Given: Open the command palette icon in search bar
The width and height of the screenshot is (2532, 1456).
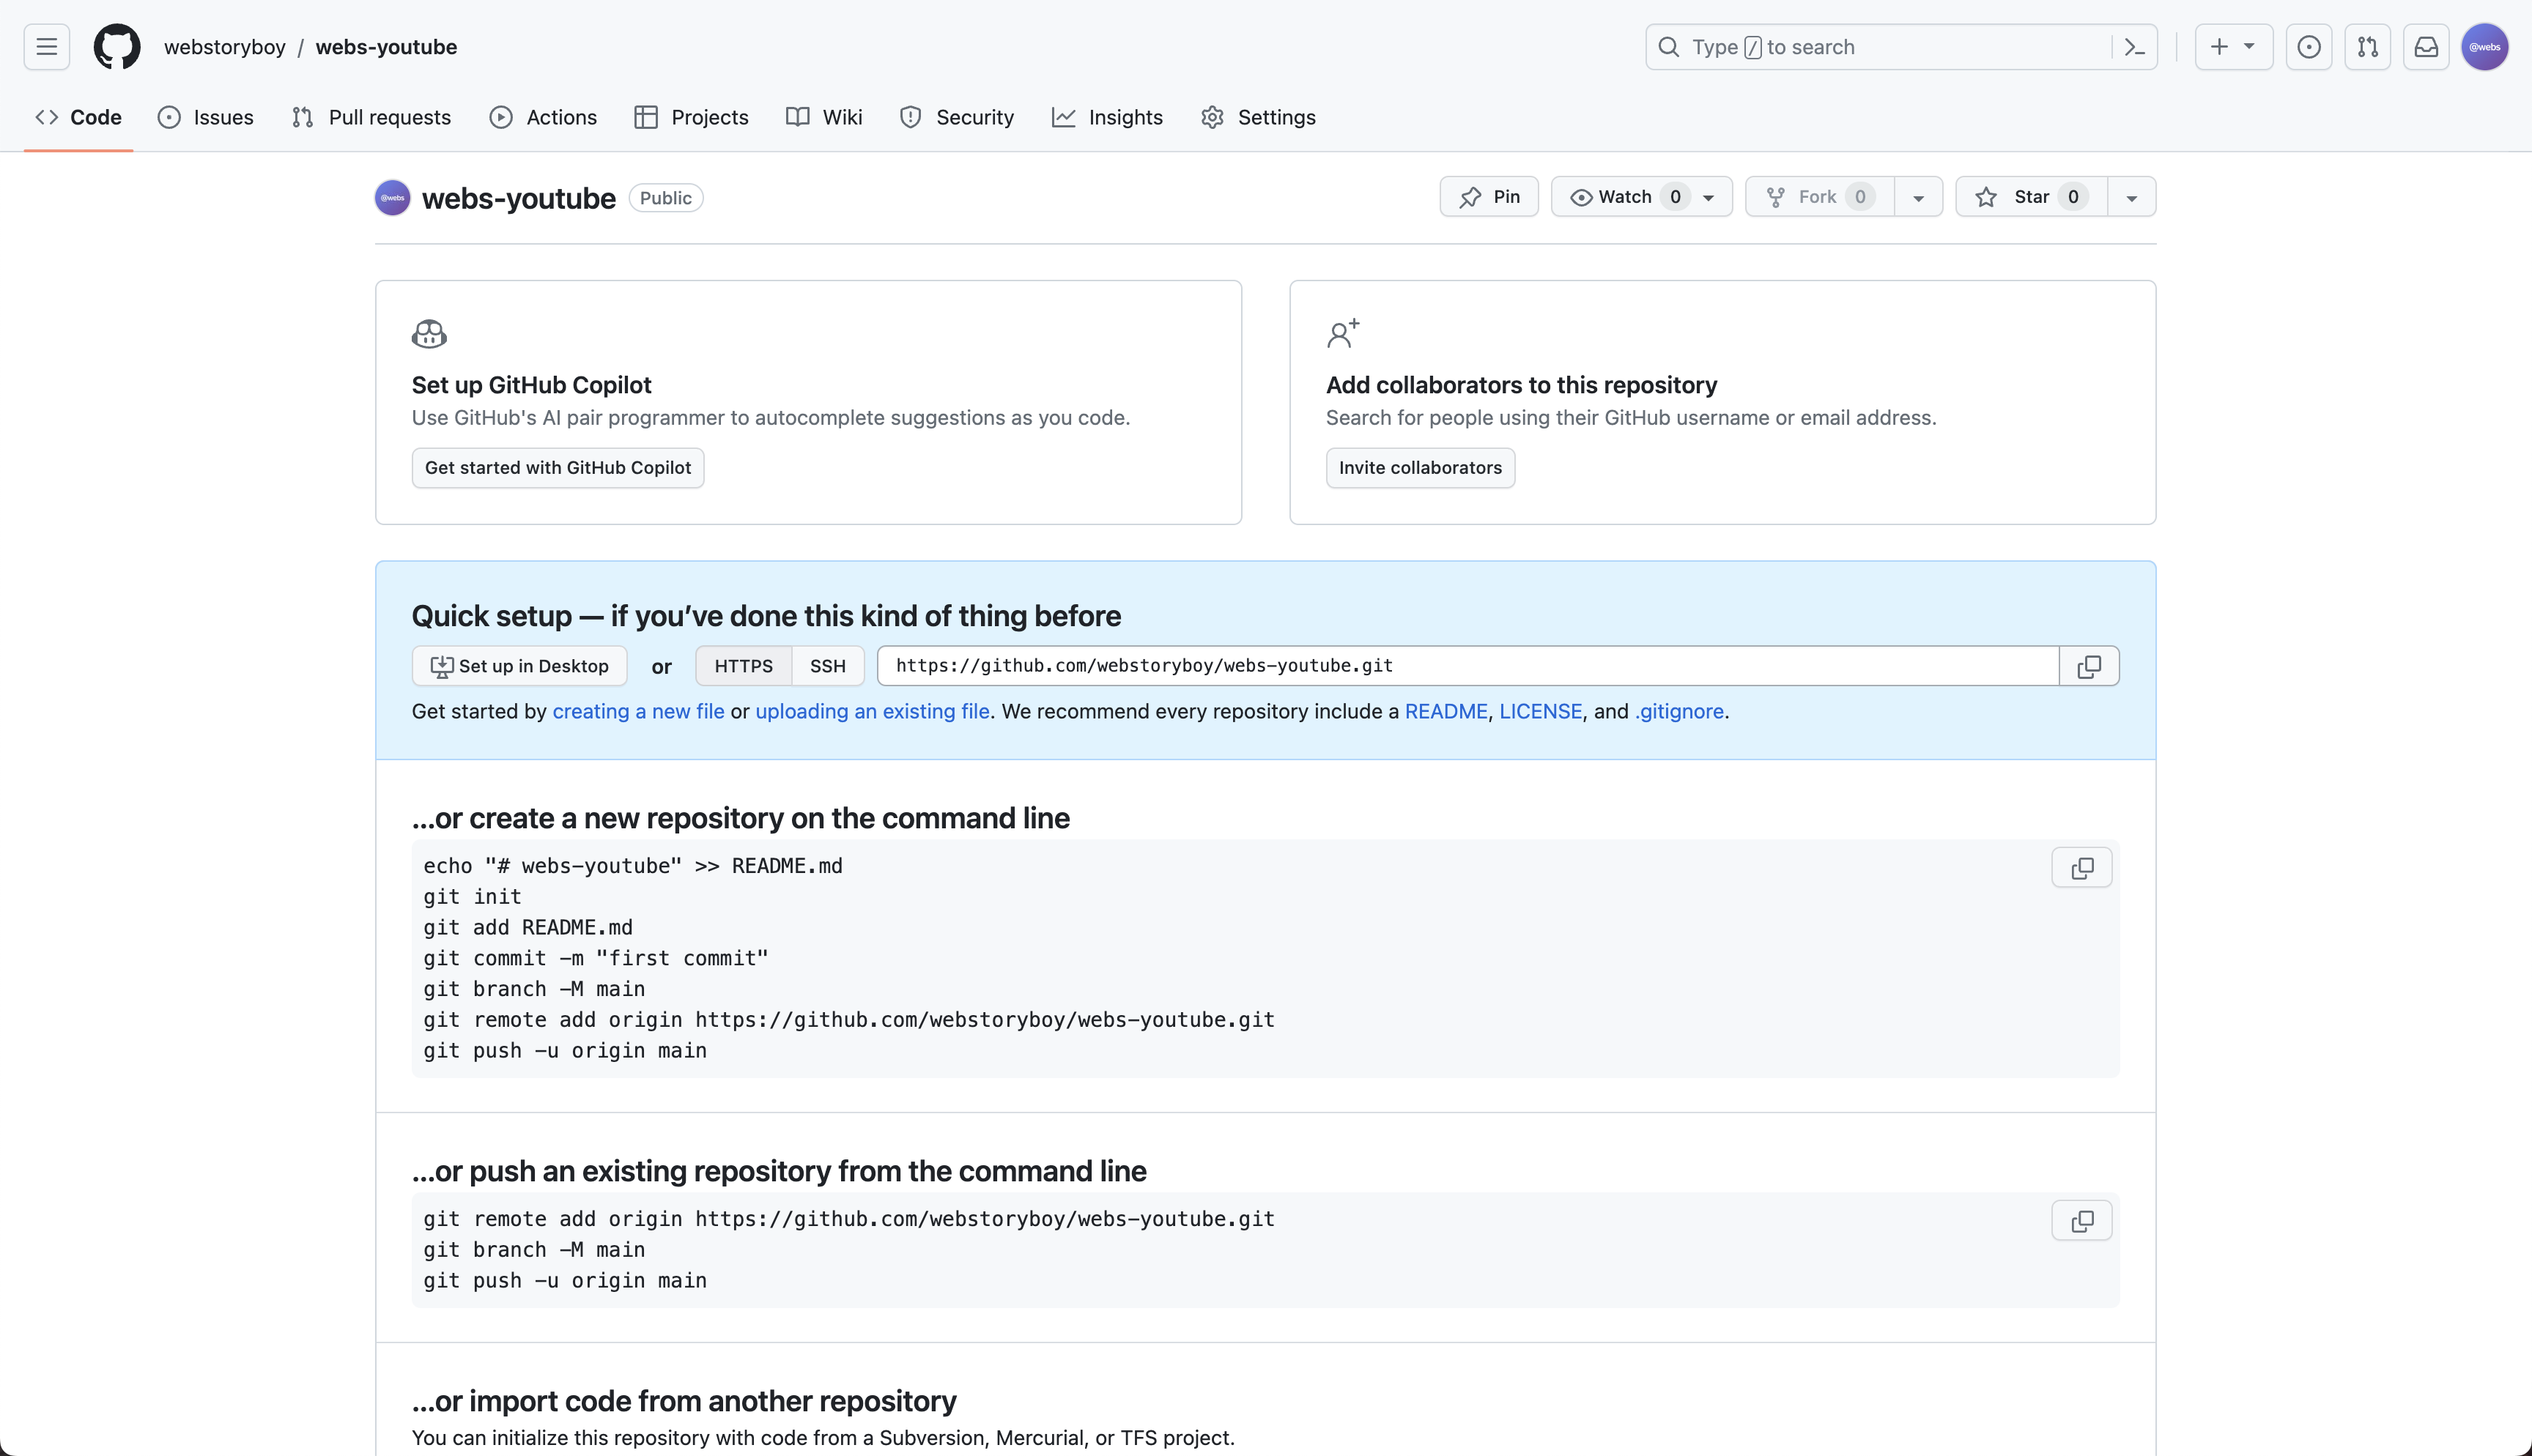Looking at the screenshot, I should tap(2134, 47).
